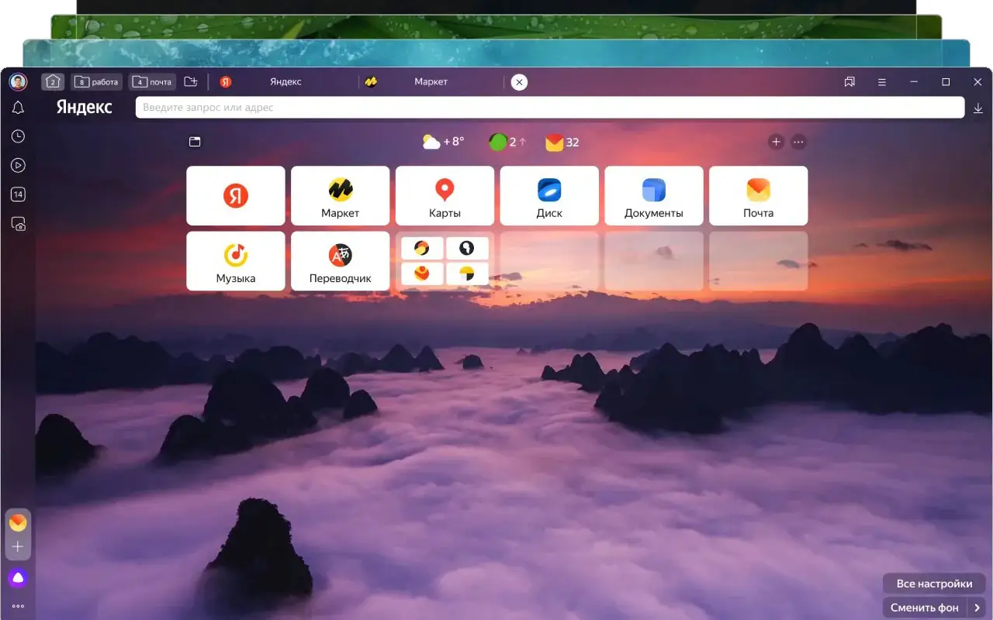Click the address and search field
993x620 pixels.
pos(549,108)
